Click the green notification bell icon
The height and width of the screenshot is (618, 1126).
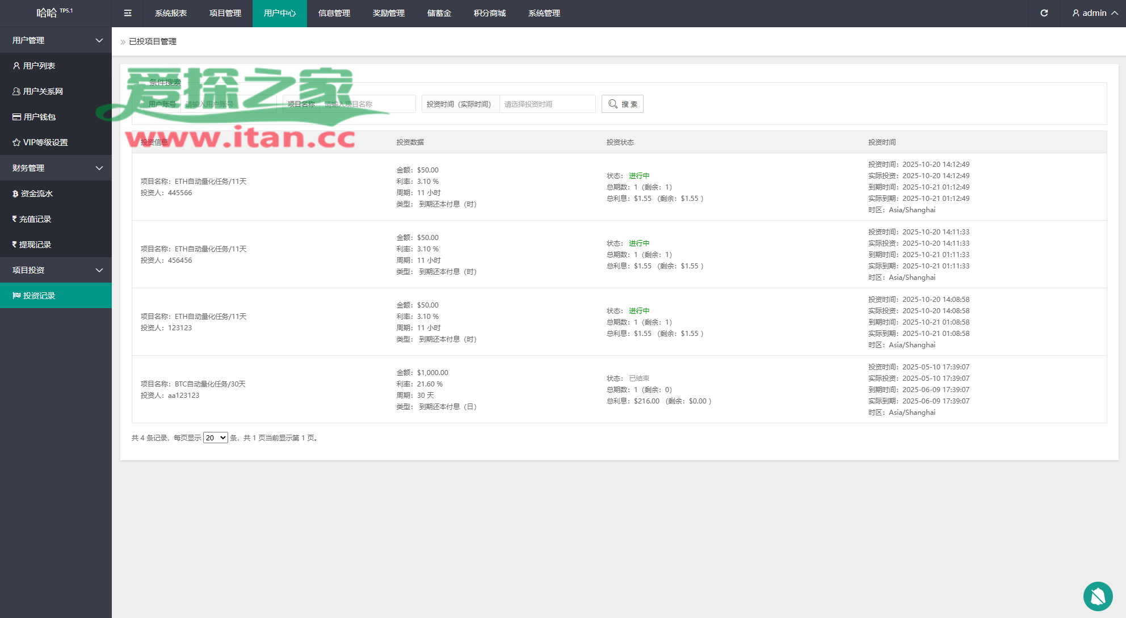(x=1098, y=596)
